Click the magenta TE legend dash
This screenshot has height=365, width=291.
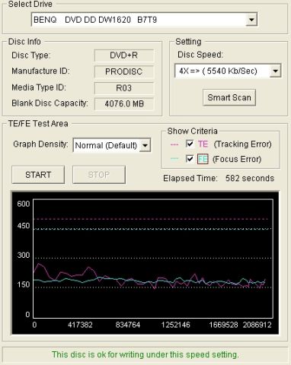[x=174, y=144]
